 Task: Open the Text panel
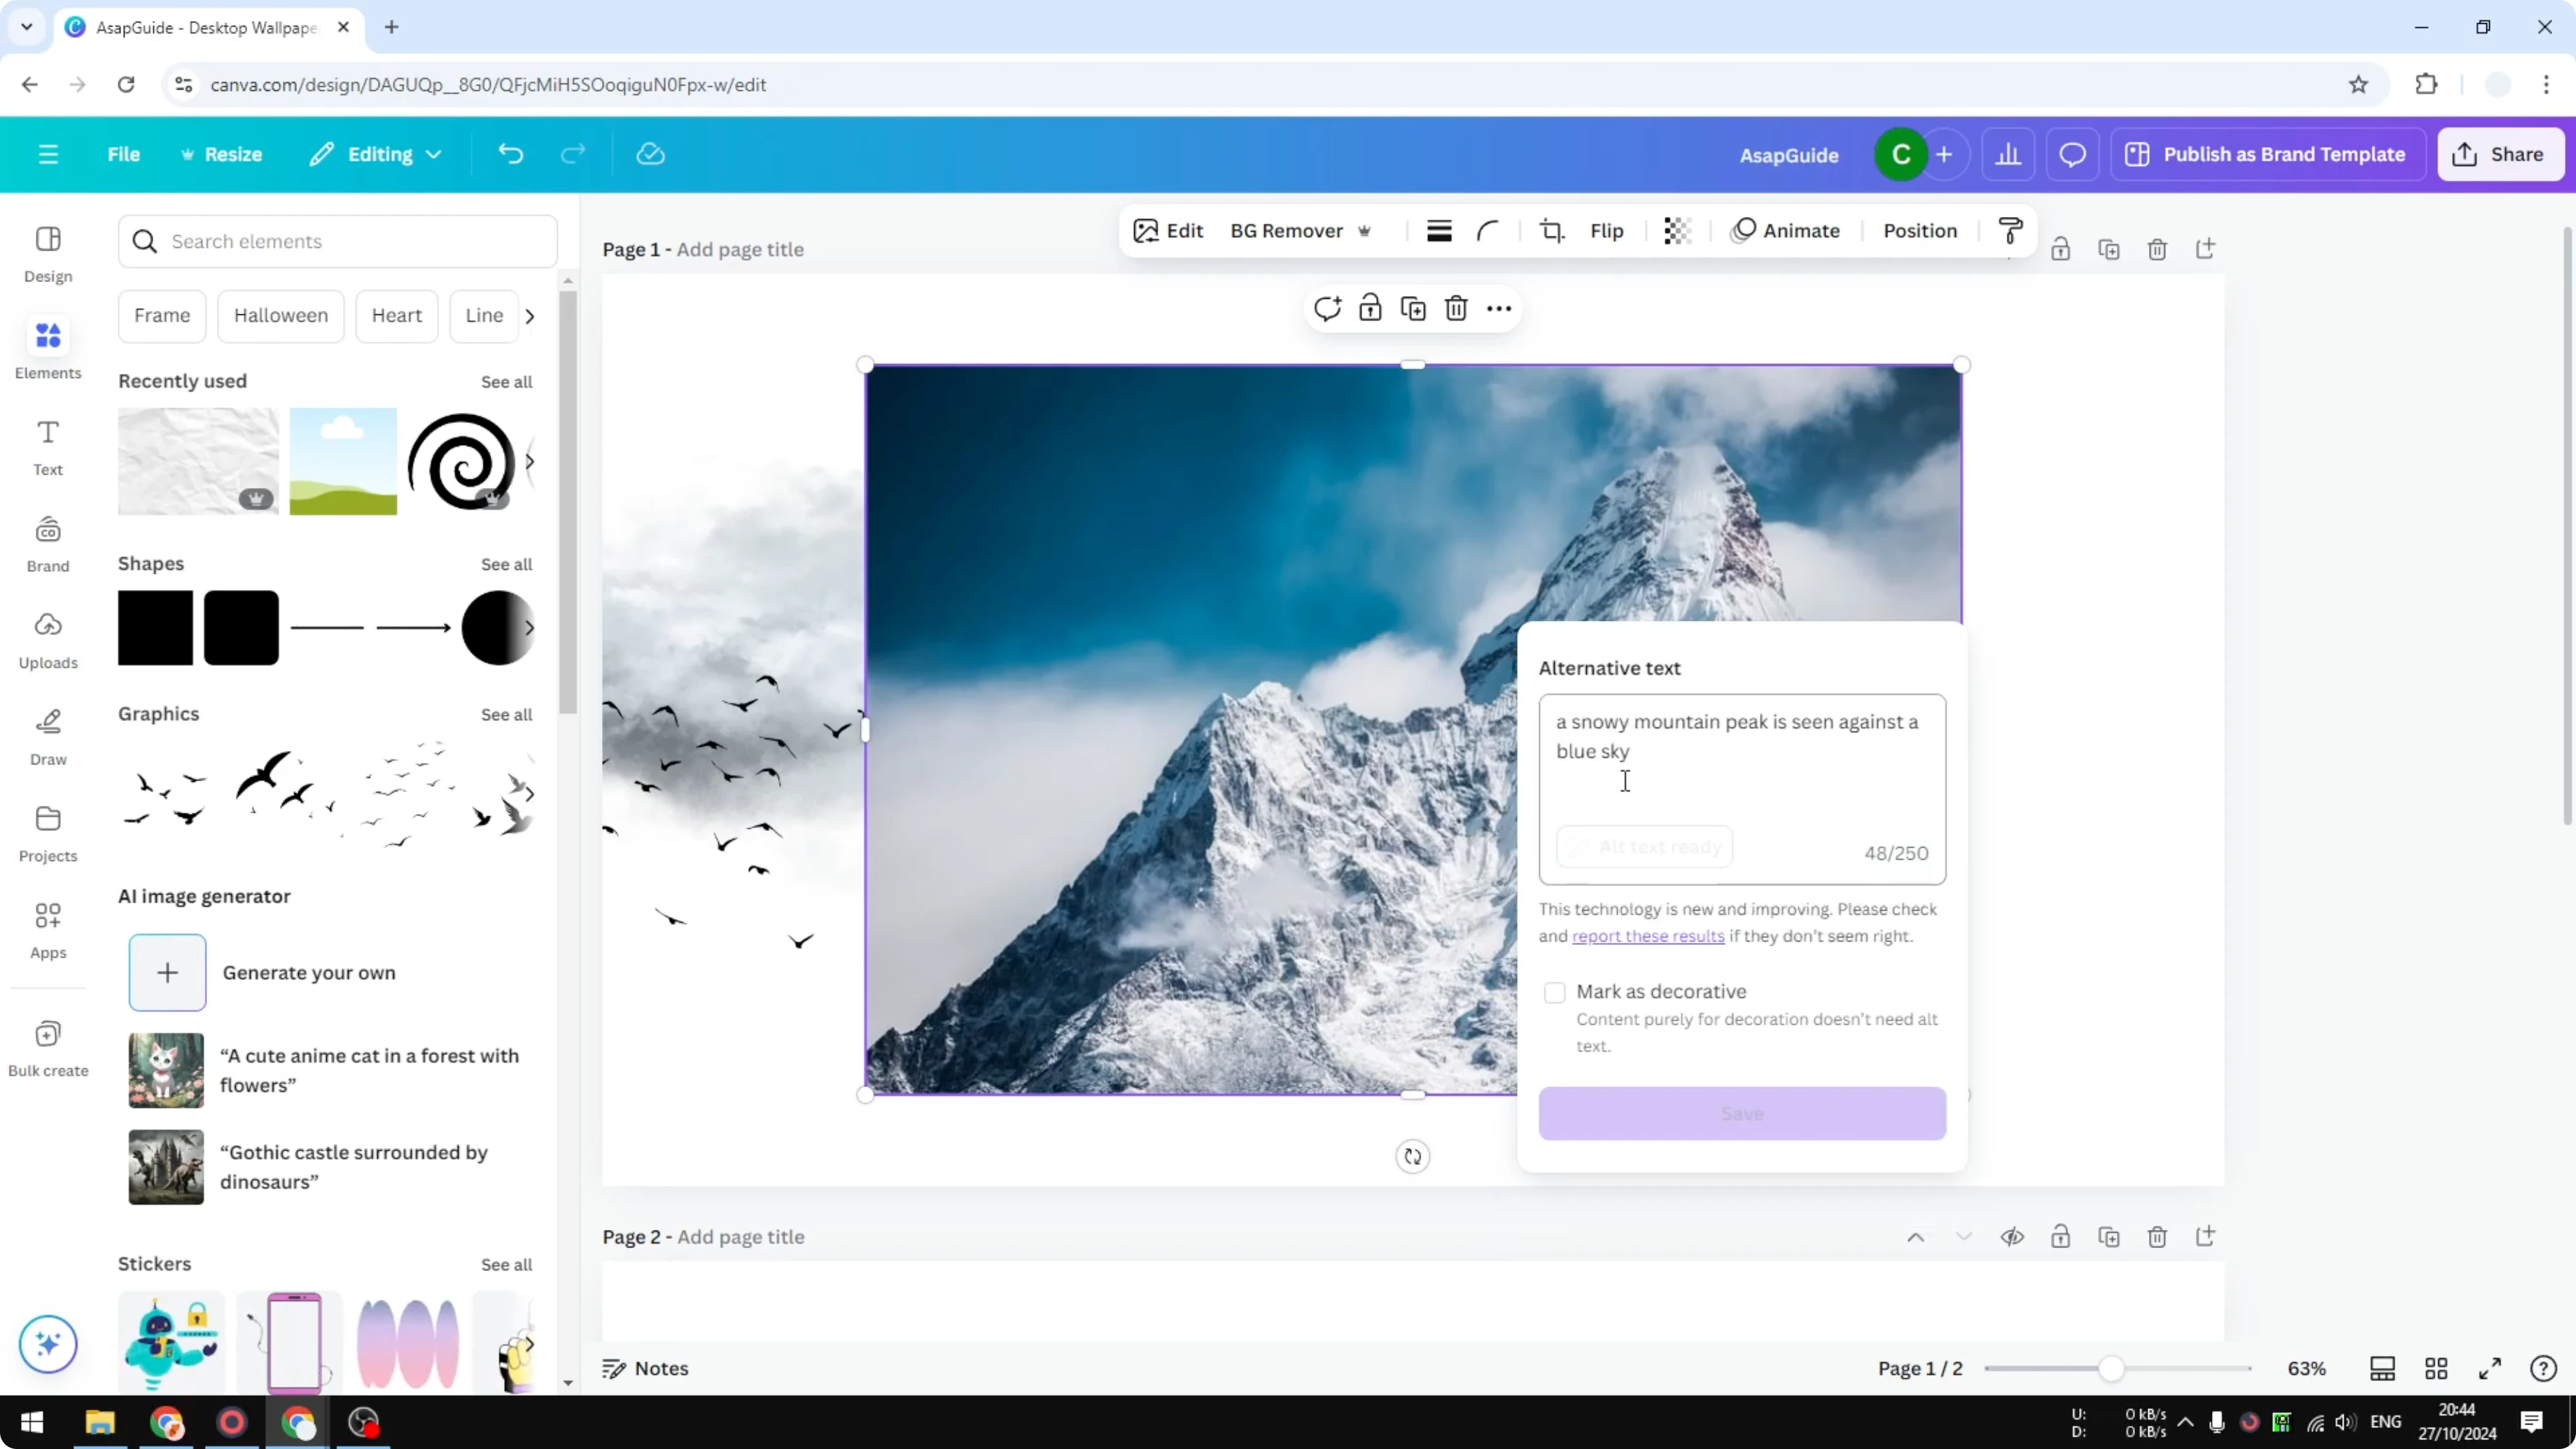(x=47, y=444)
